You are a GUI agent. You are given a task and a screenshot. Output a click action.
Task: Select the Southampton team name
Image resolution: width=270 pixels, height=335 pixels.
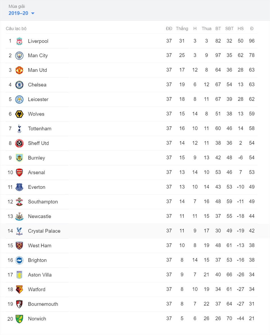tap(43, 202)
